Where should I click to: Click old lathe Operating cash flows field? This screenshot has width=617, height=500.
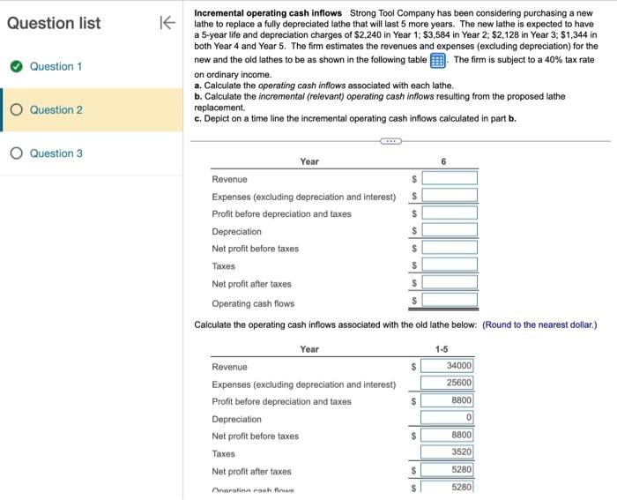tap(447, 487)
